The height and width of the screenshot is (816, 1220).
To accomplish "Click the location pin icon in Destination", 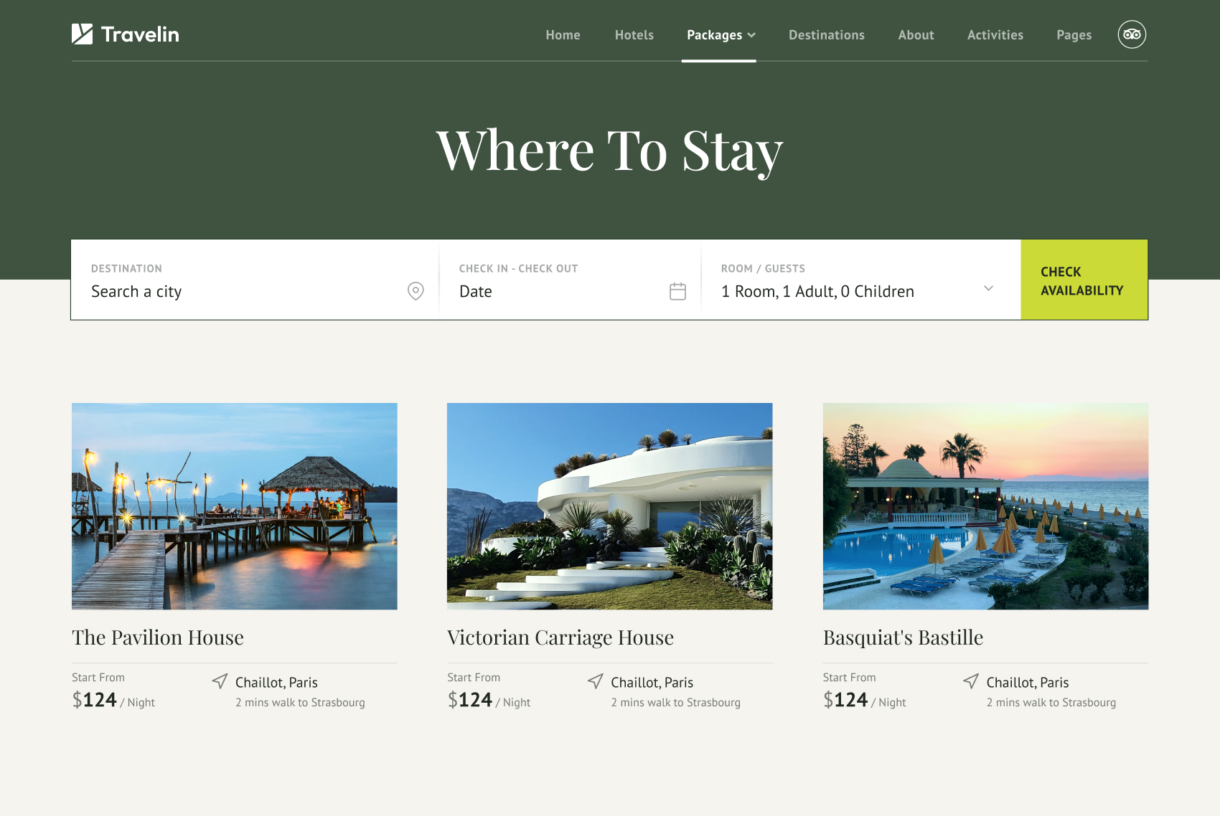I will pyautogui.click(x=416, y=290).
